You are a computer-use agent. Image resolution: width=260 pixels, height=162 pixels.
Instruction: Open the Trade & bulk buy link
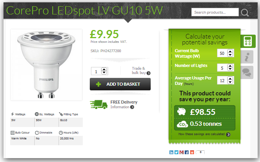pyautogui.click(x=141, y=70)
